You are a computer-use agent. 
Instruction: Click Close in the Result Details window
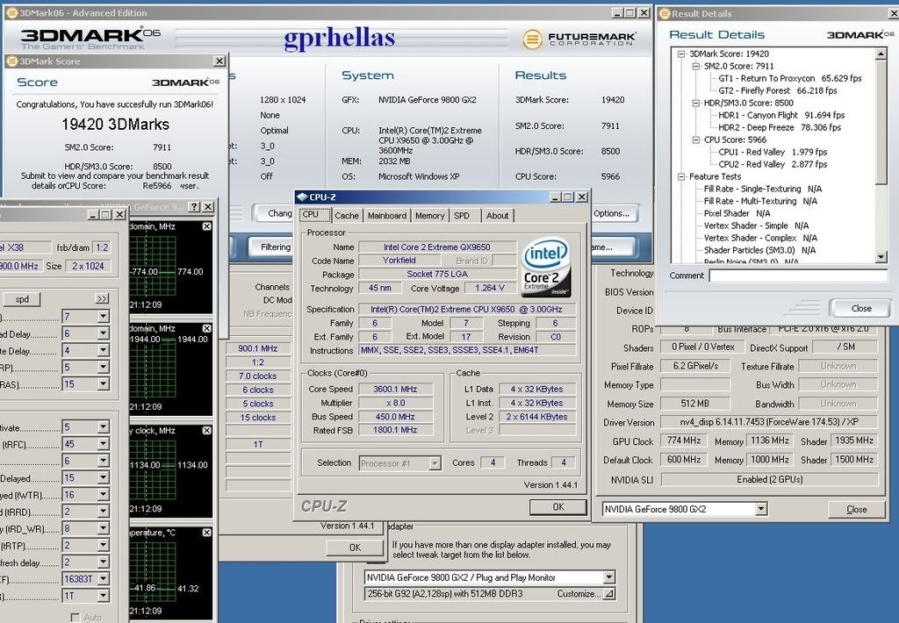pos(860,308)
